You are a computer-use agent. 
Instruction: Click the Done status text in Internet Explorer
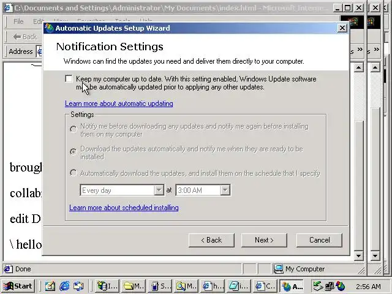[23, 269]
